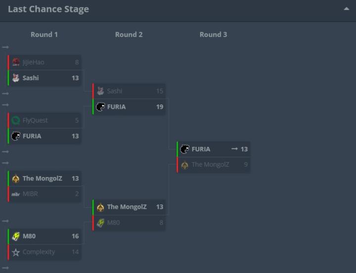Click FURIA's score of 19 in Round 2
Viewport: 356px width, 273px height.
(x=159, y=107)
